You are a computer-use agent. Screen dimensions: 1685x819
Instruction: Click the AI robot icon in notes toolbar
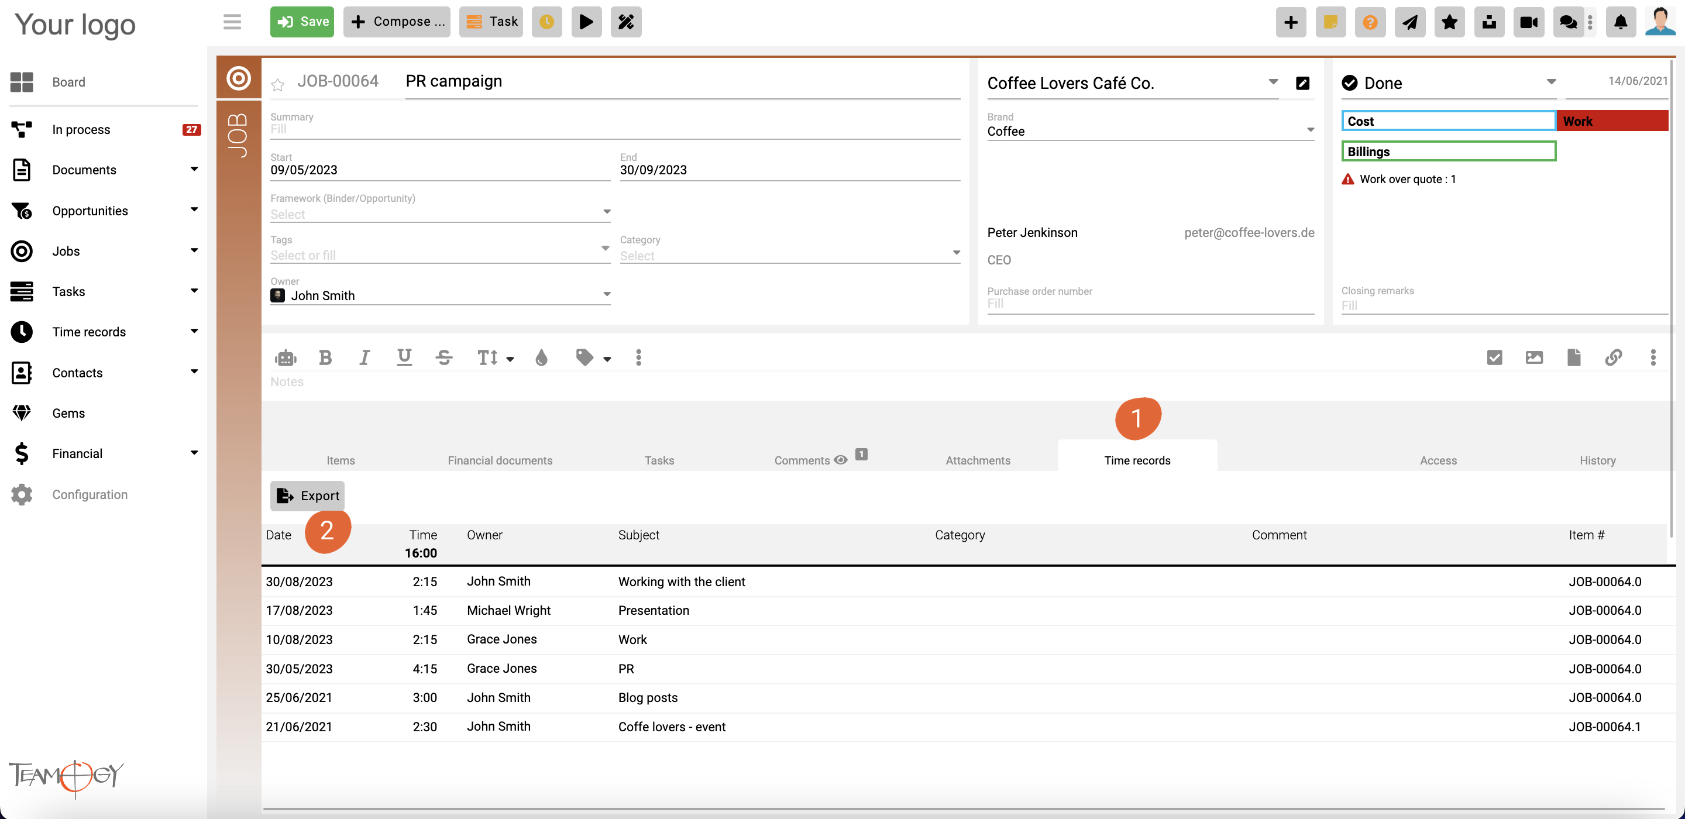pos(286,357)
